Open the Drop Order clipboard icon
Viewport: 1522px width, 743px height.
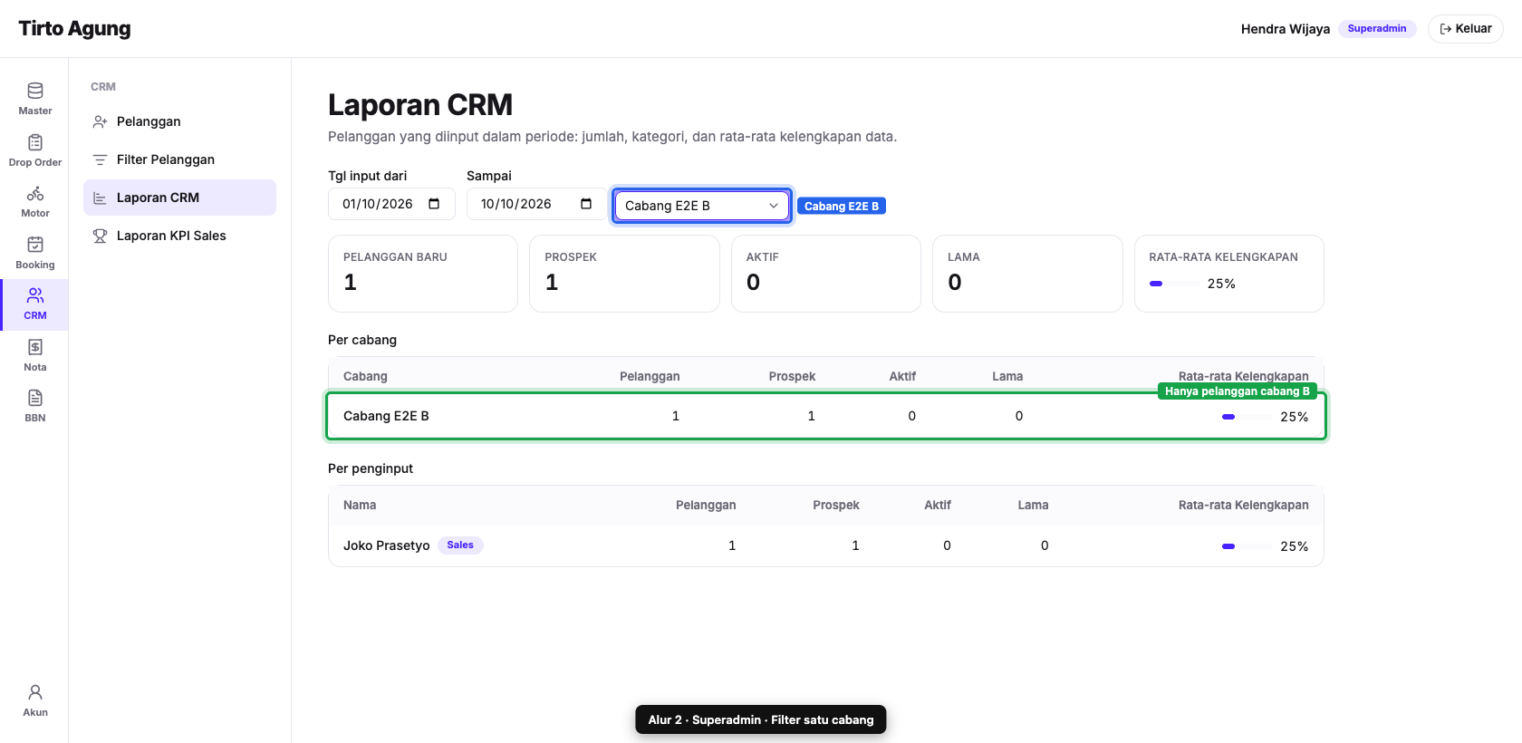coord(35,142)
